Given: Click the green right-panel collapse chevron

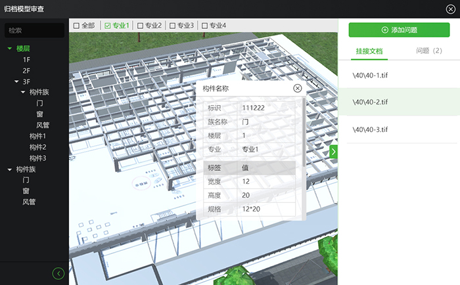Looking at the screenshot, I should click(x=333, y=152).
